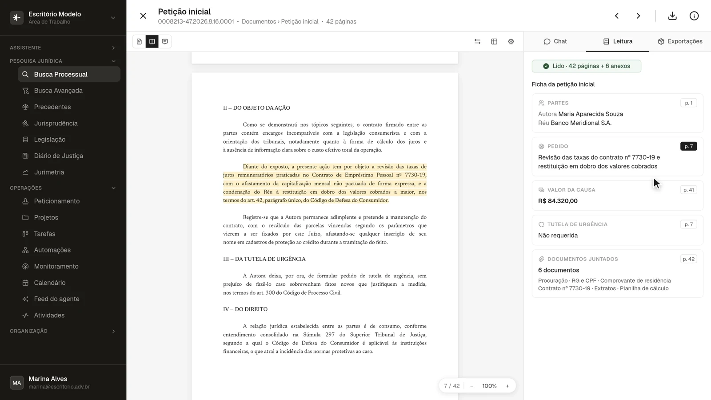Select the Leitura tab
This screenshot has width=711, height=400.
coord(617,41)
